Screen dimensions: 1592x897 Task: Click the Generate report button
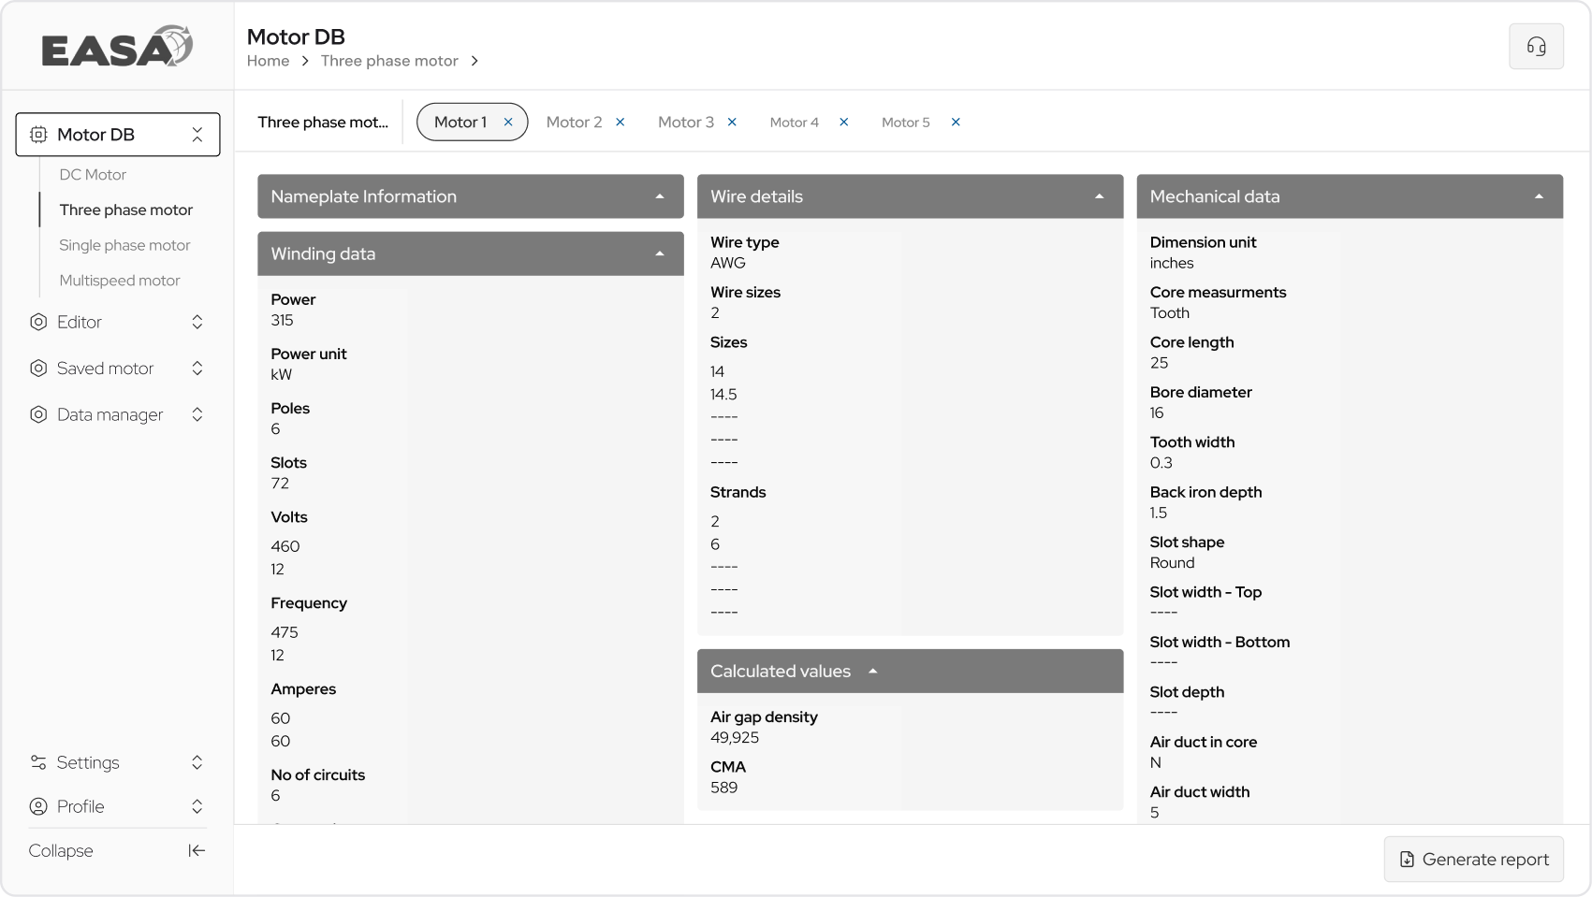(x=1474, y=859)
